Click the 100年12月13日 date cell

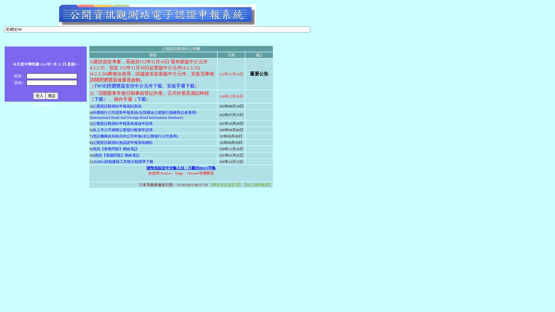231,162
